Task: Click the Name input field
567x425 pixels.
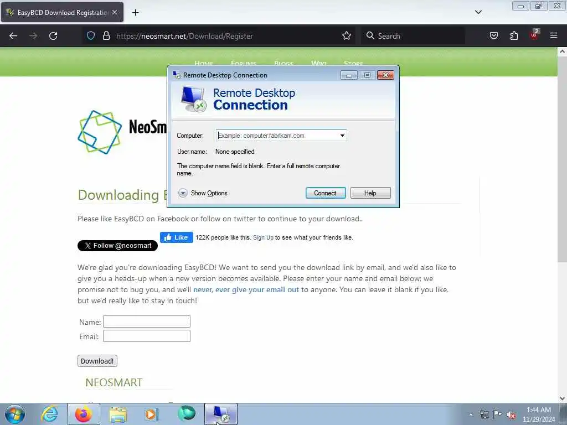Action: tap(146, 322)
